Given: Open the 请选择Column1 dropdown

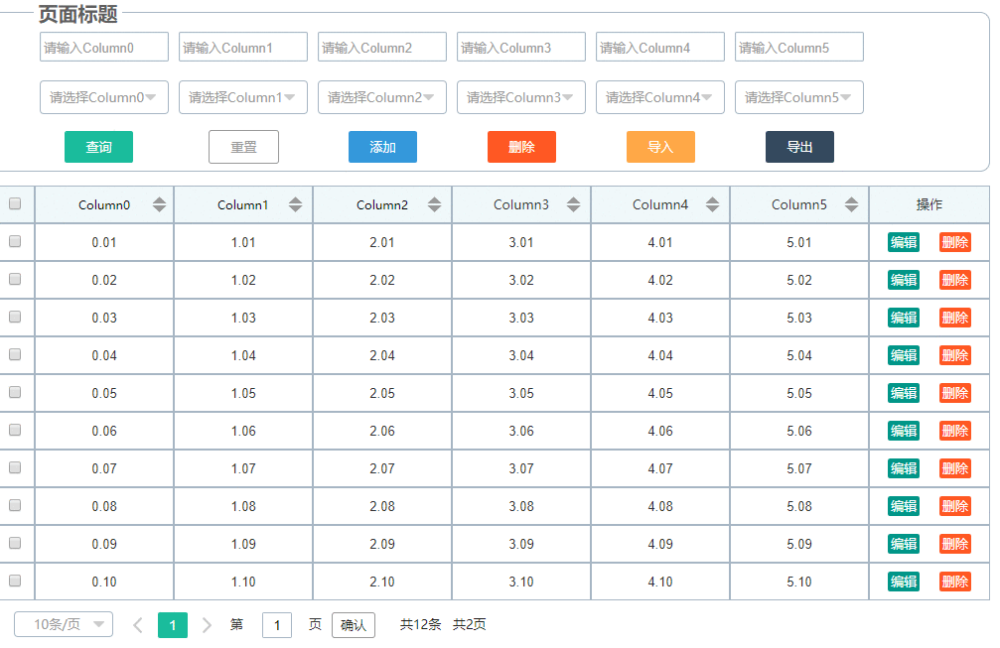Looking at the screenshot, I should (243, 97).
